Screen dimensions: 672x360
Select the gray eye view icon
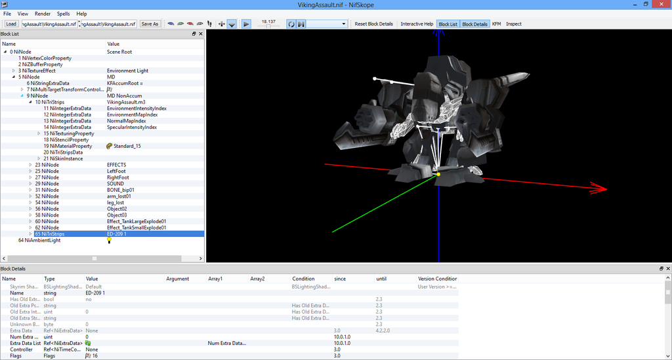tap(199, 24)
